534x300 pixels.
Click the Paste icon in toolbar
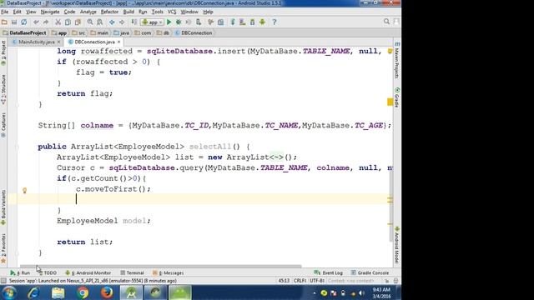click(x=78, y=22)
